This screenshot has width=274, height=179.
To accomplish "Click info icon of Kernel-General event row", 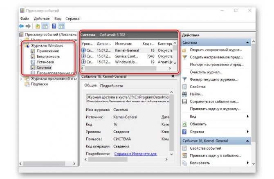I will [x=83, y=50].
